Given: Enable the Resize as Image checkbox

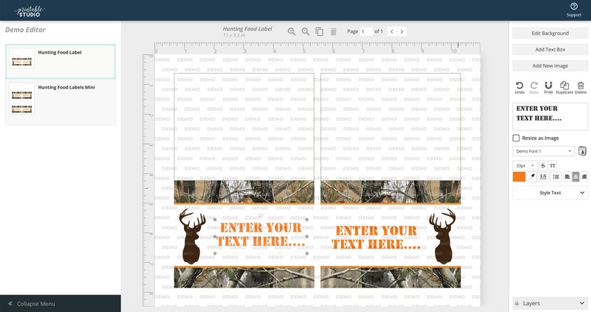Looking at the screenshot, I should click(516, 138).
